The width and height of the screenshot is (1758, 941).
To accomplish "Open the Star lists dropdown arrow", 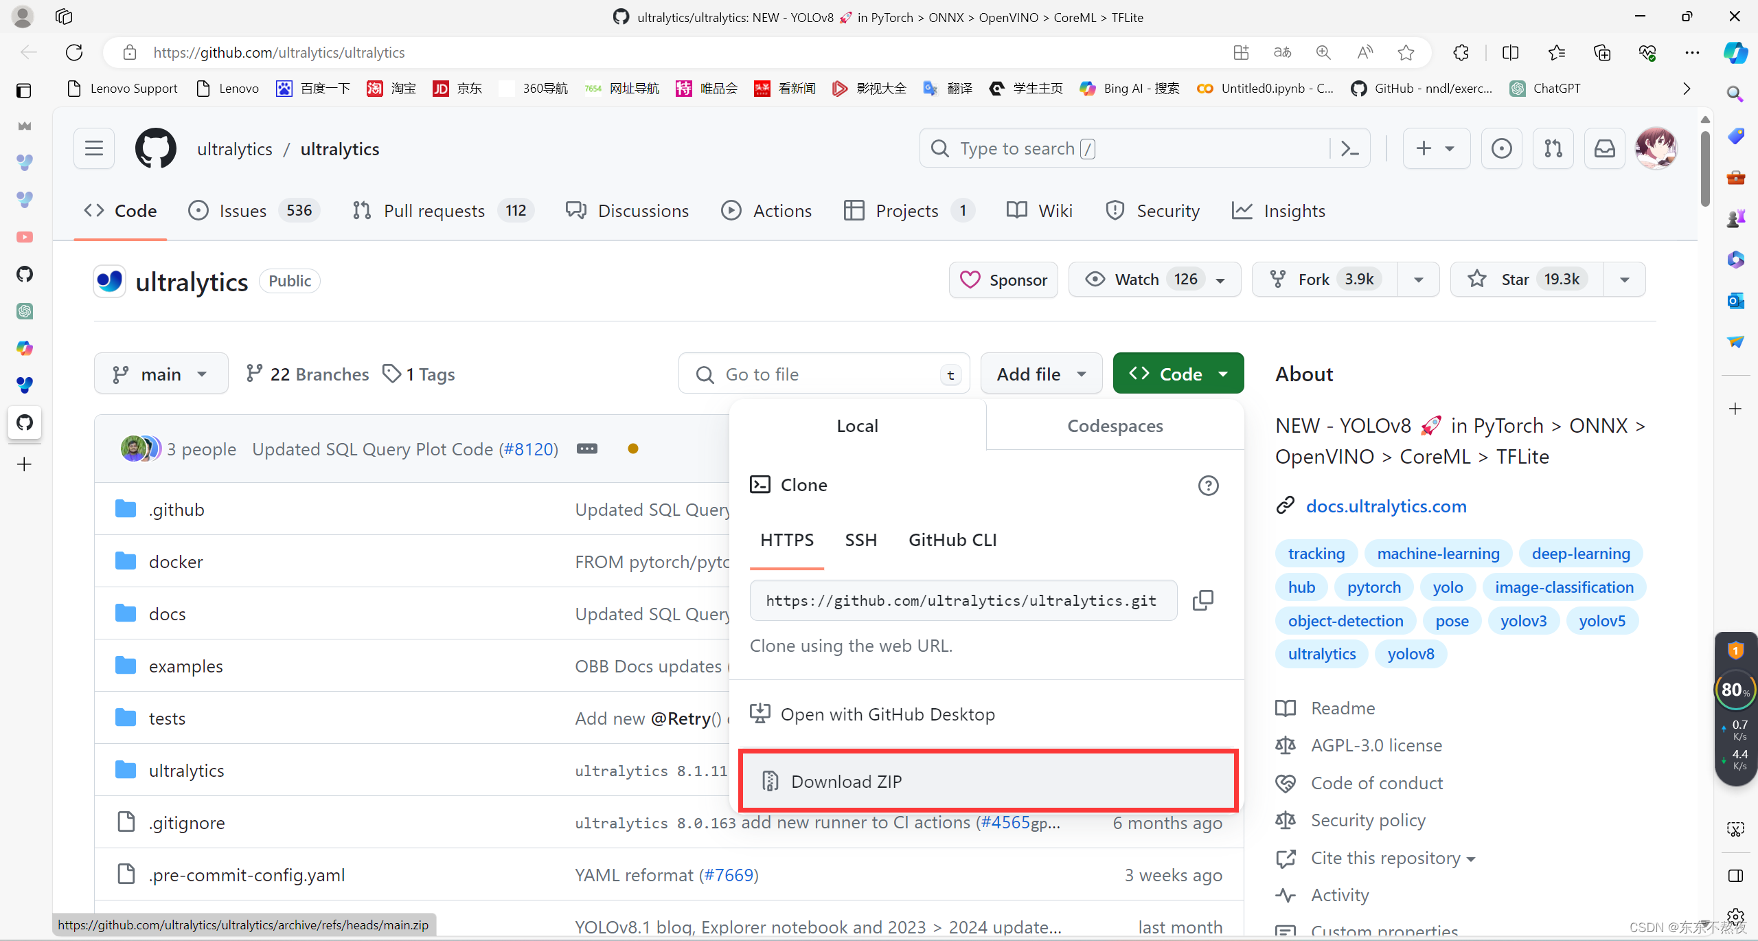I will pyautogui.click(x=1625, y=280).
